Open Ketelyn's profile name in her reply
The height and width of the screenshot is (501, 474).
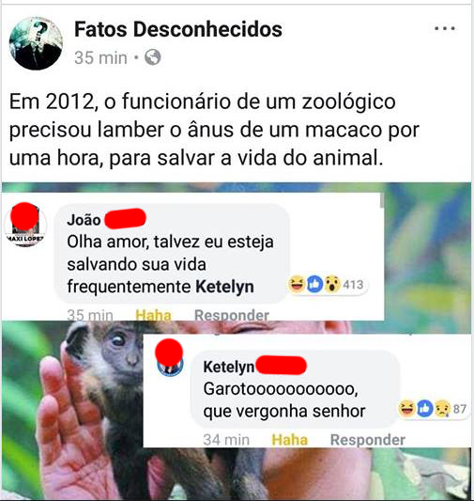coord(229,367)
